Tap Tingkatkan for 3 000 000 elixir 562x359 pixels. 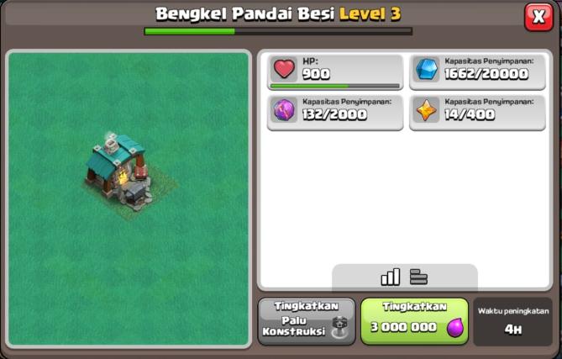[x=414, y=321]
